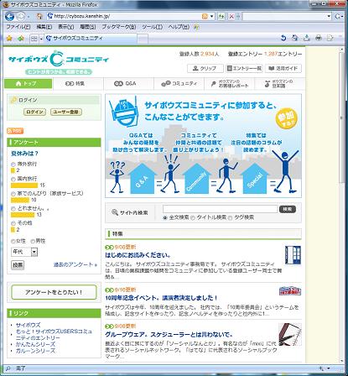Click the small icon after the ヘルプ menu
The height and width of the screenshot is (376, 348).
click(196, 27)
